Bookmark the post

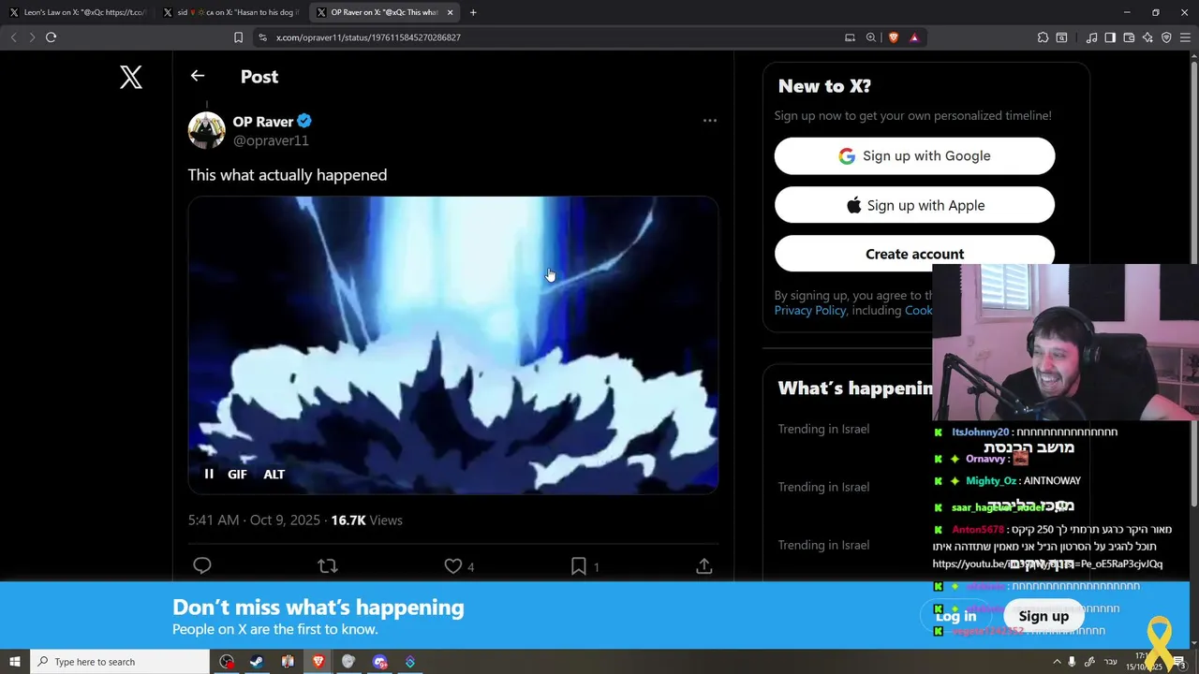[579, 565]
